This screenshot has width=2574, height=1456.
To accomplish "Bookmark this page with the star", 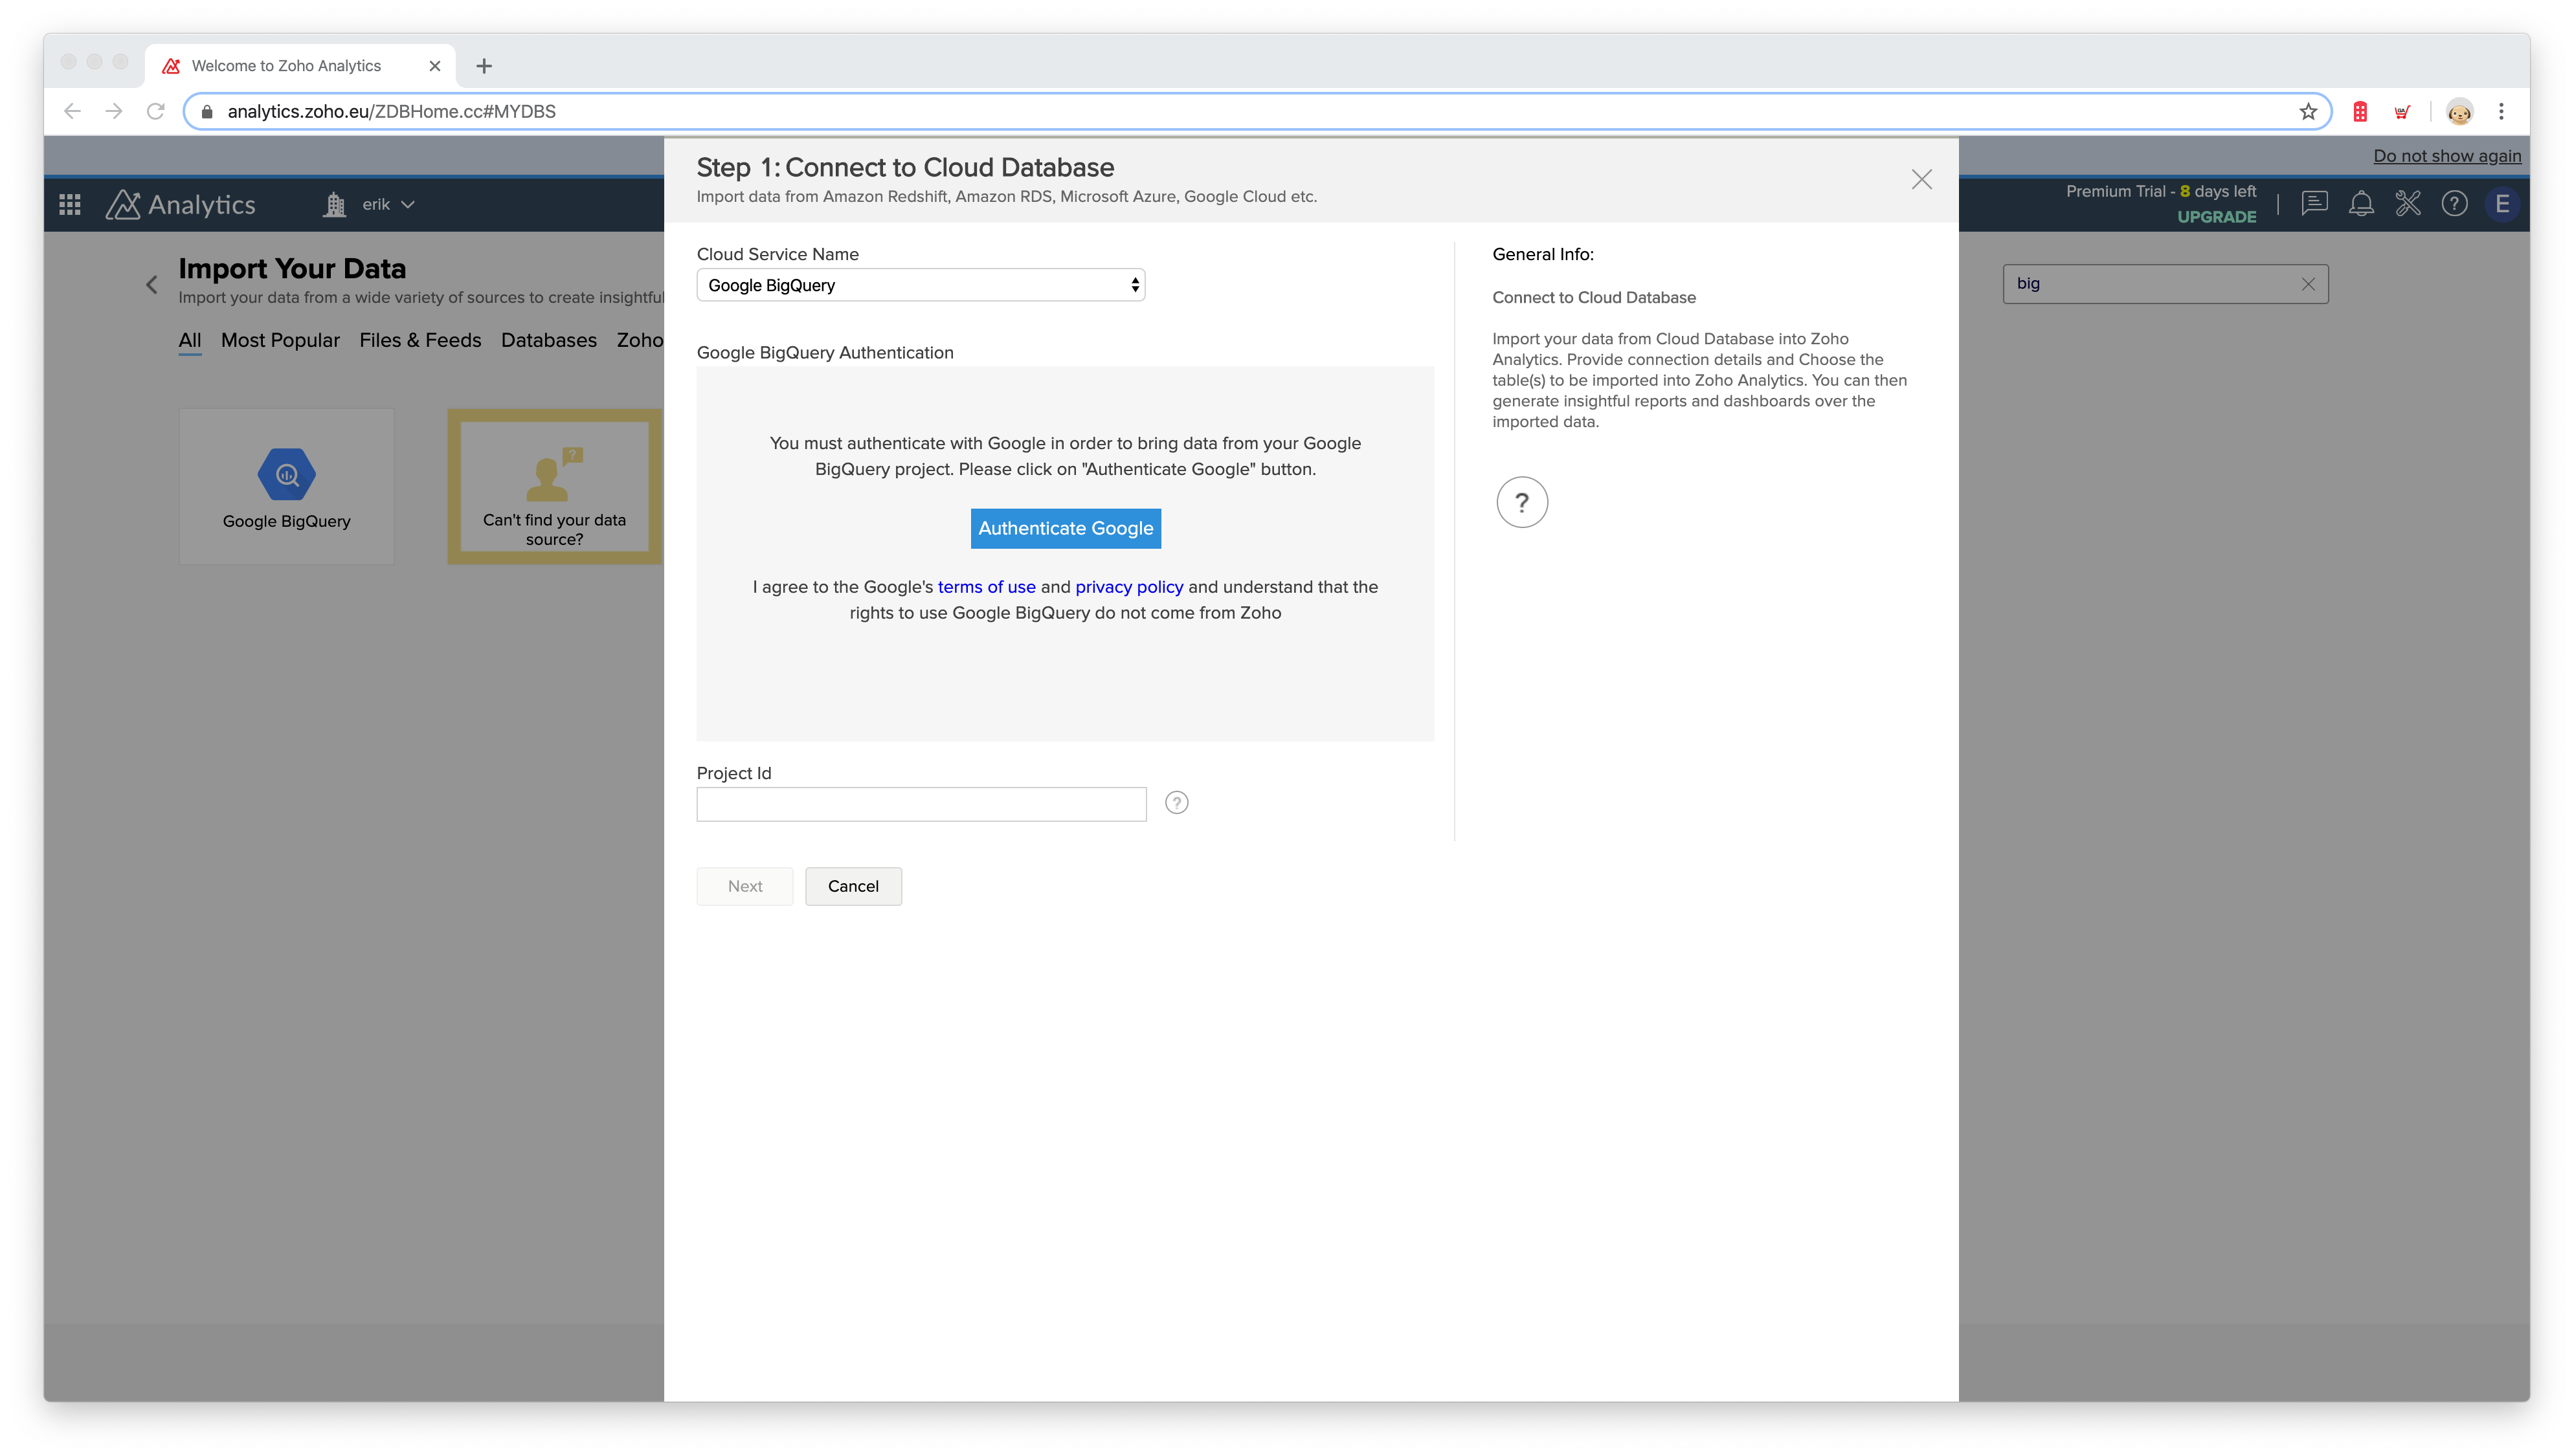I will [2308, 111].
